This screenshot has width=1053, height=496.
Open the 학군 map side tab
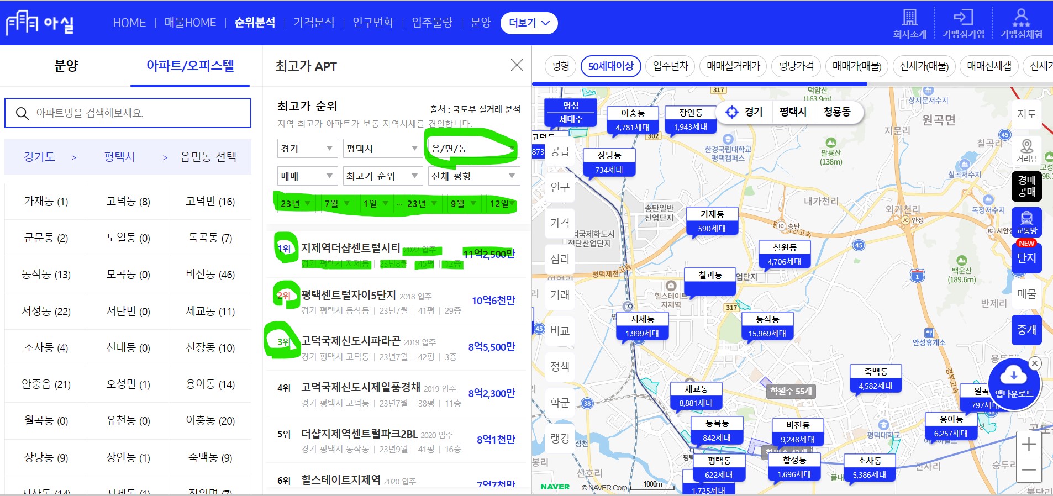[x=560, y=403]
